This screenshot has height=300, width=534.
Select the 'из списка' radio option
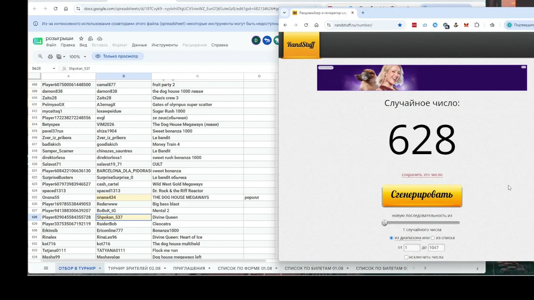click(x=433, y=238)
